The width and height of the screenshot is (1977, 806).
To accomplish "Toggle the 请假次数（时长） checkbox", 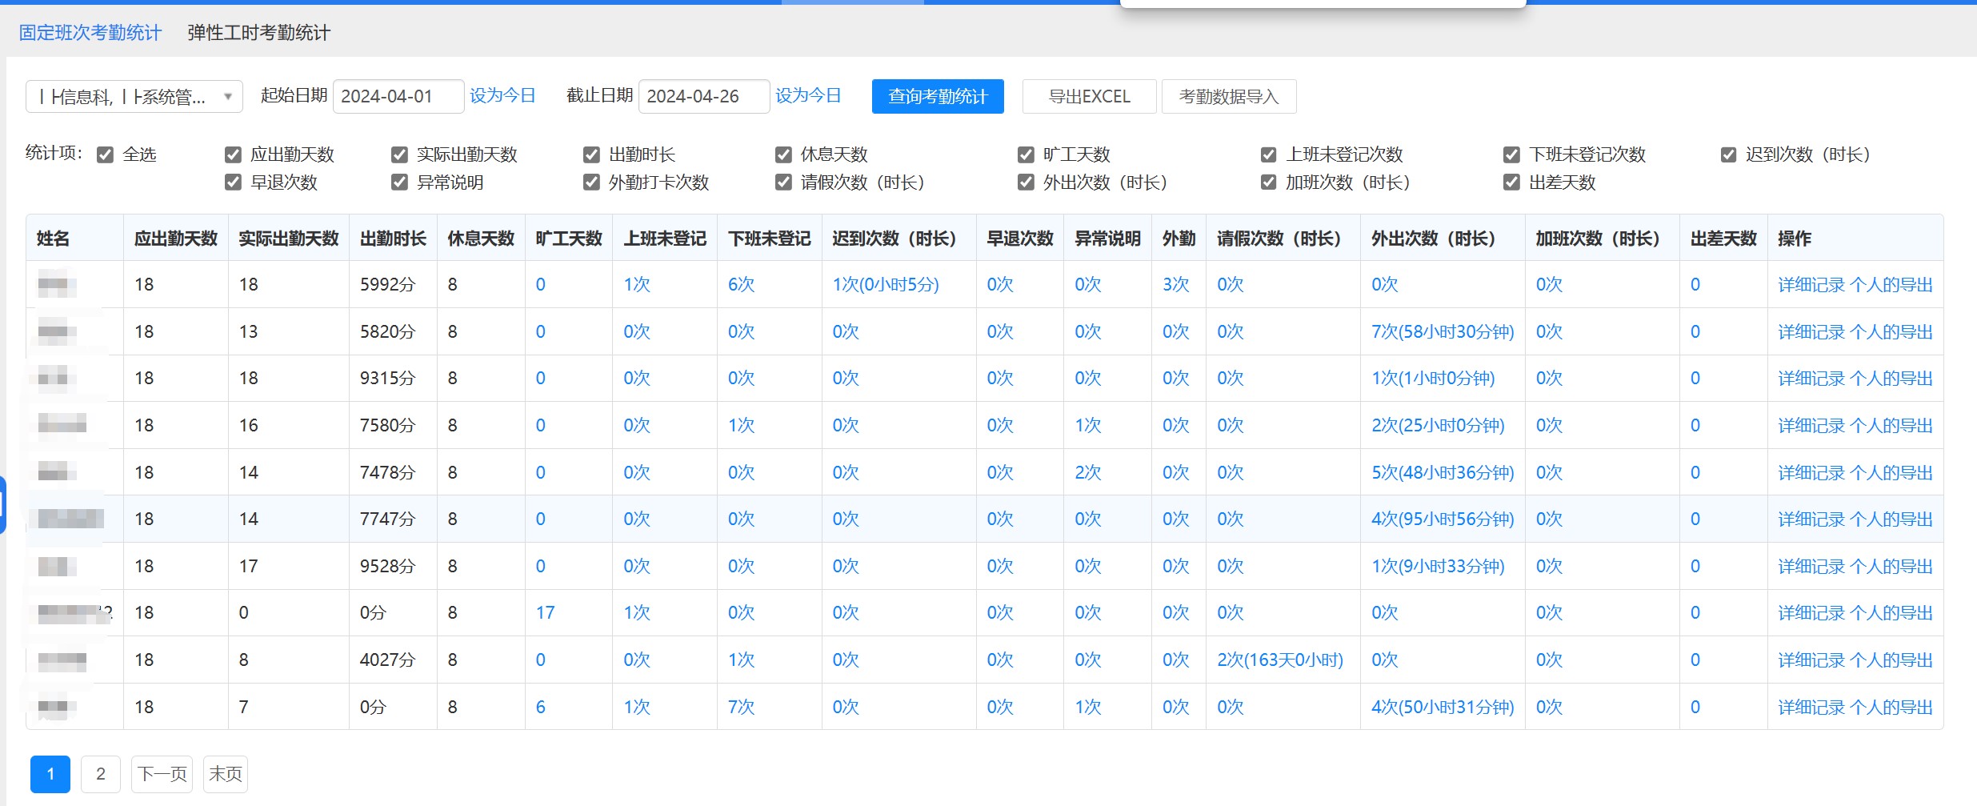I will pos(783,182).
